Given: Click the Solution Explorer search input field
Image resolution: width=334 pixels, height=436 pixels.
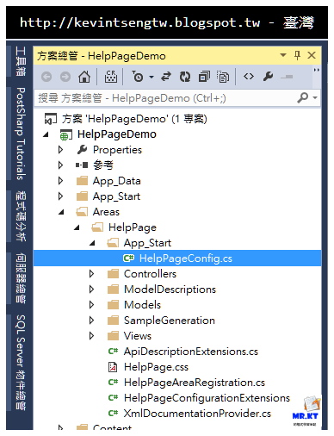Looking at the screenshot, I should pyautogui.click(x=165, y=98).
